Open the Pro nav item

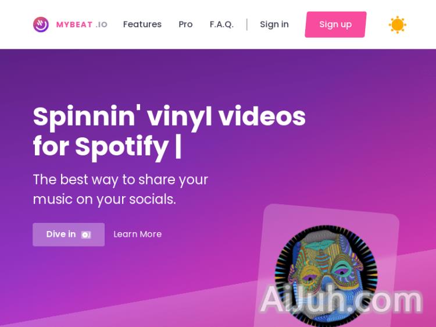point(185,24)
